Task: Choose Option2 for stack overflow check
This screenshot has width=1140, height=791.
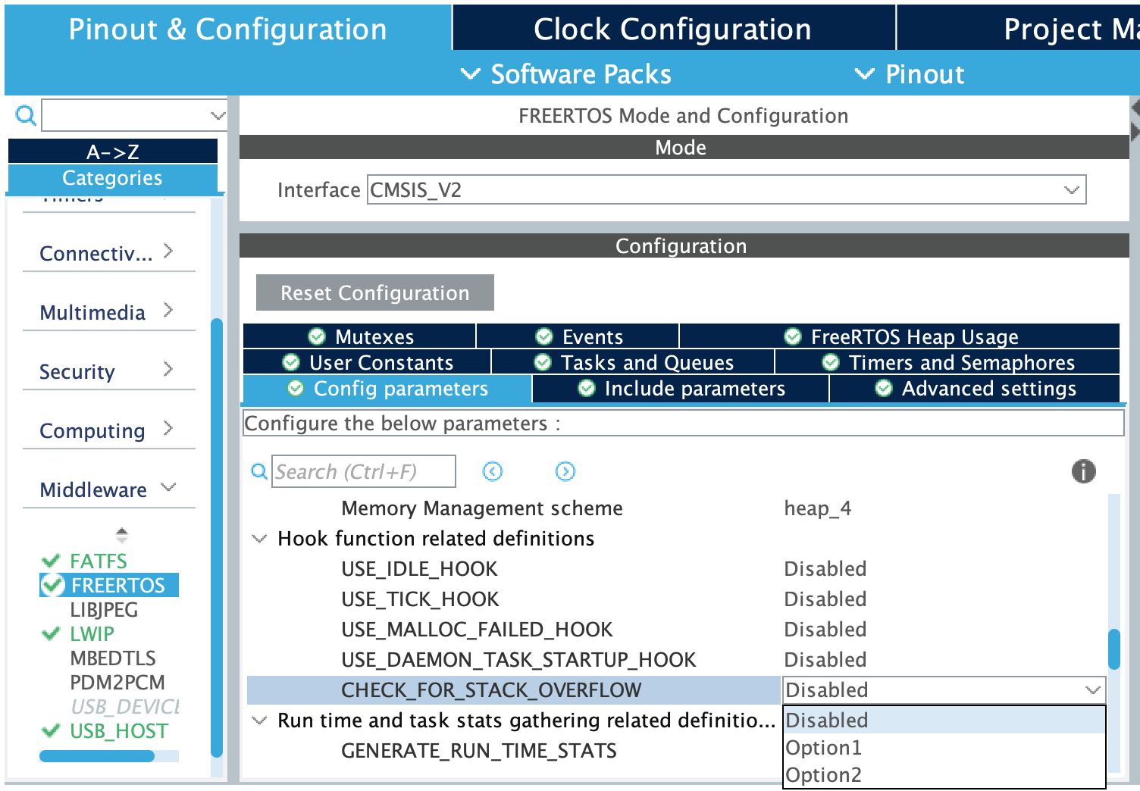Action: click(x=944, y=775)
